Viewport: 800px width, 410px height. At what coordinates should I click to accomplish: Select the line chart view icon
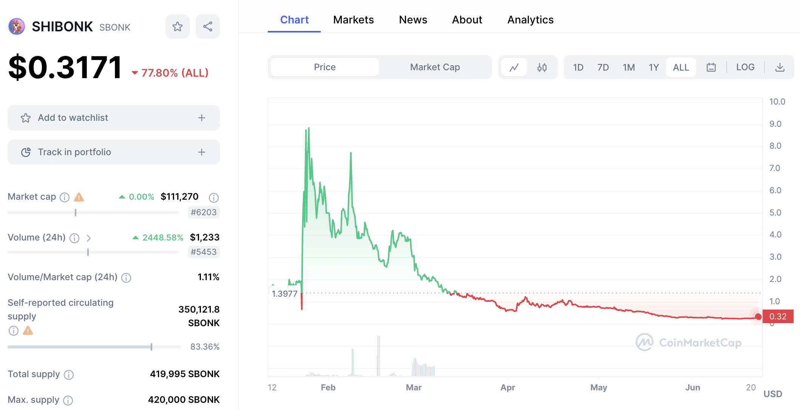click(514, 68)
